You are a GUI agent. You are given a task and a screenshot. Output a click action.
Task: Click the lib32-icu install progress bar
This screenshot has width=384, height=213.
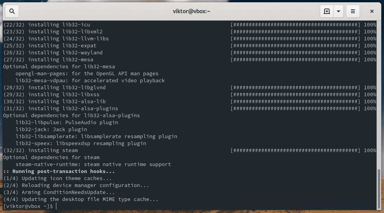[x=296, y=25]
